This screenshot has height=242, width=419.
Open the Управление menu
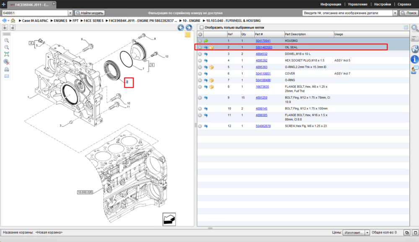357,4
